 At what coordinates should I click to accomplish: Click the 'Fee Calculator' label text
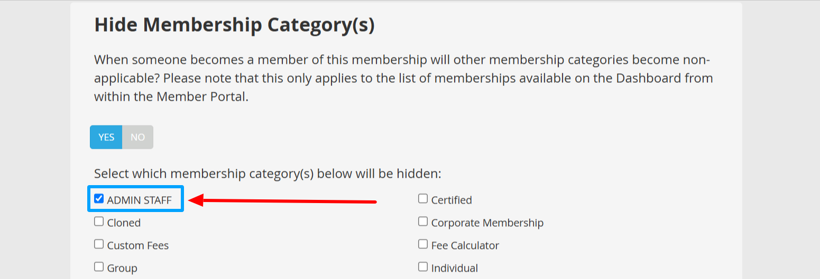[465, 246]
